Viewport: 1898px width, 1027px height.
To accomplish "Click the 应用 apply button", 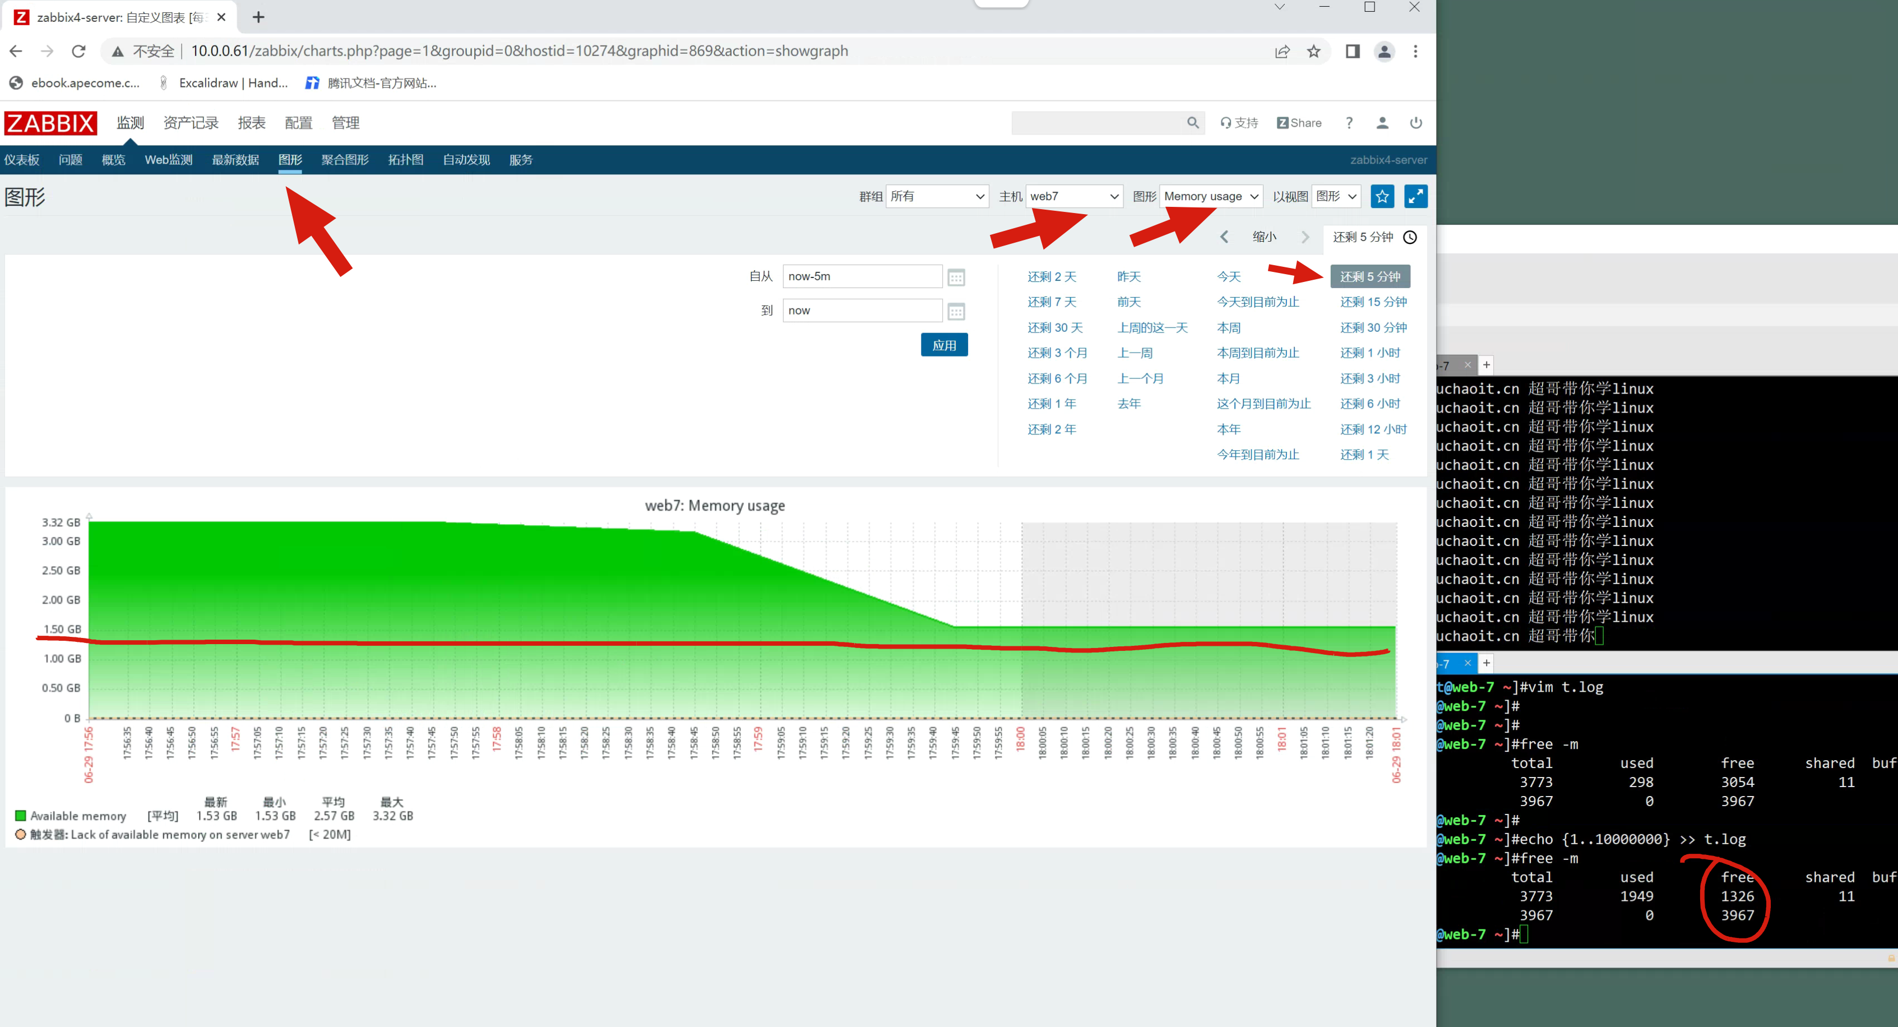I will [x=944, y=345].
